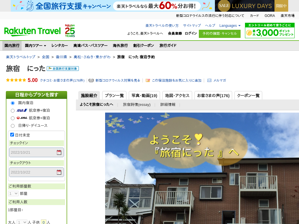Switch to the プラン一覧 tab
Image resolution: width=299 pixels, height=224 pixels.
click(x=114, y=95)
